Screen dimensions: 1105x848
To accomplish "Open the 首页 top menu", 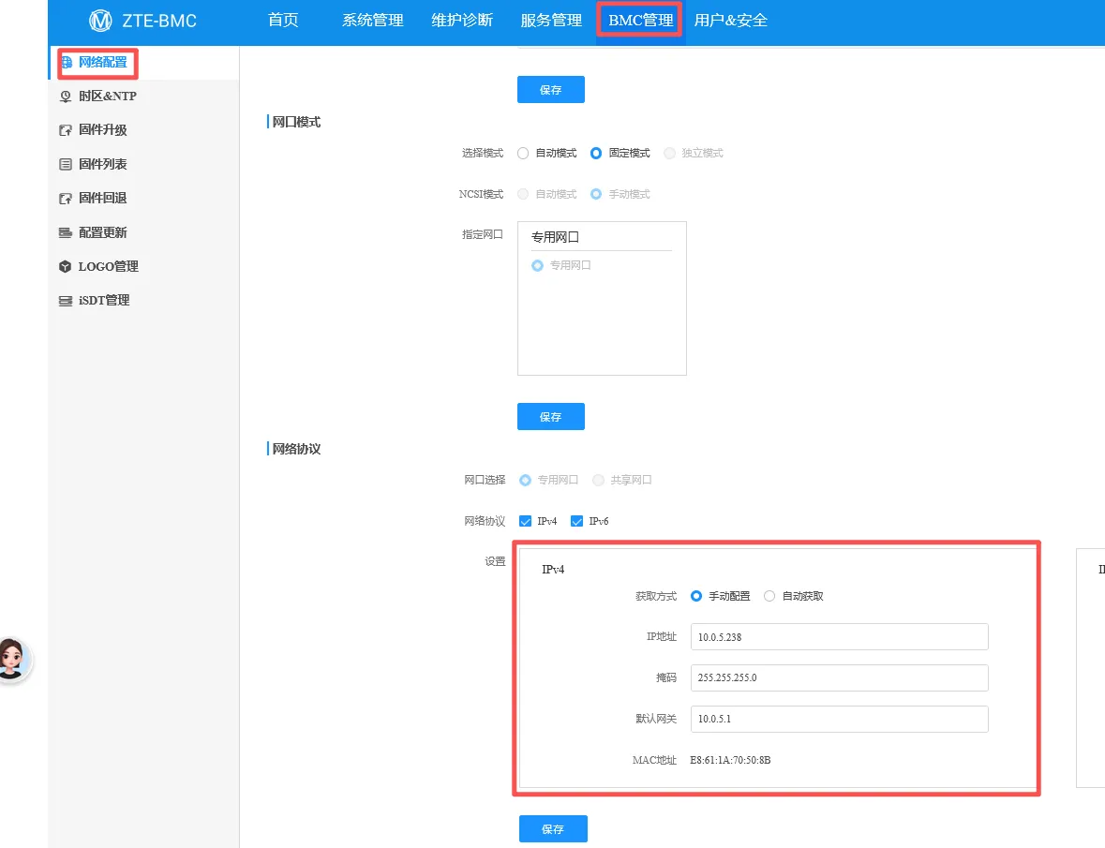I will pos(283,21).
